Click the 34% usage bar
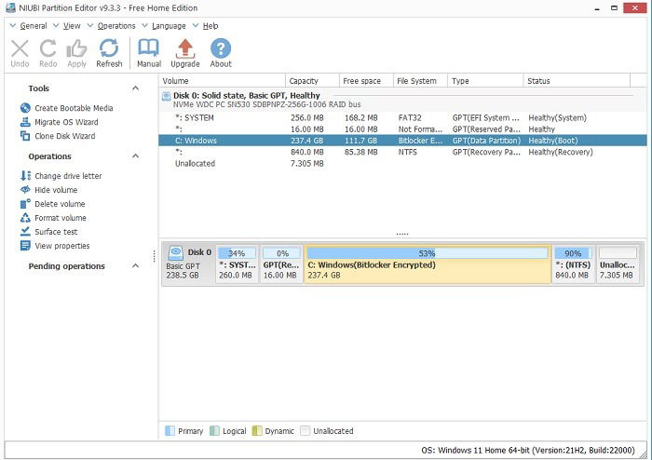 pyautogui.click(x=237, y=253)
